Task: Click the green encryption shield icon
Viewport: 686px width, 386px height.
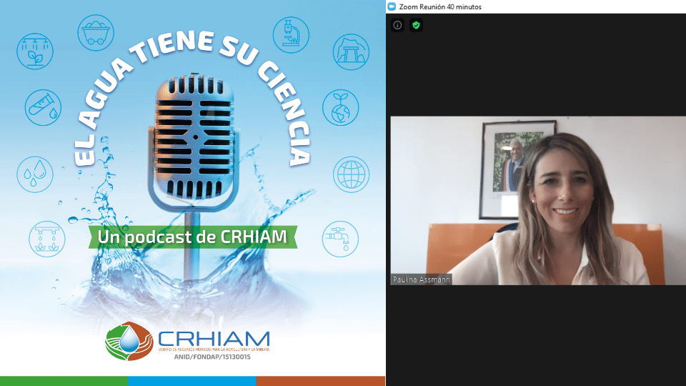Action: [416, 26]
